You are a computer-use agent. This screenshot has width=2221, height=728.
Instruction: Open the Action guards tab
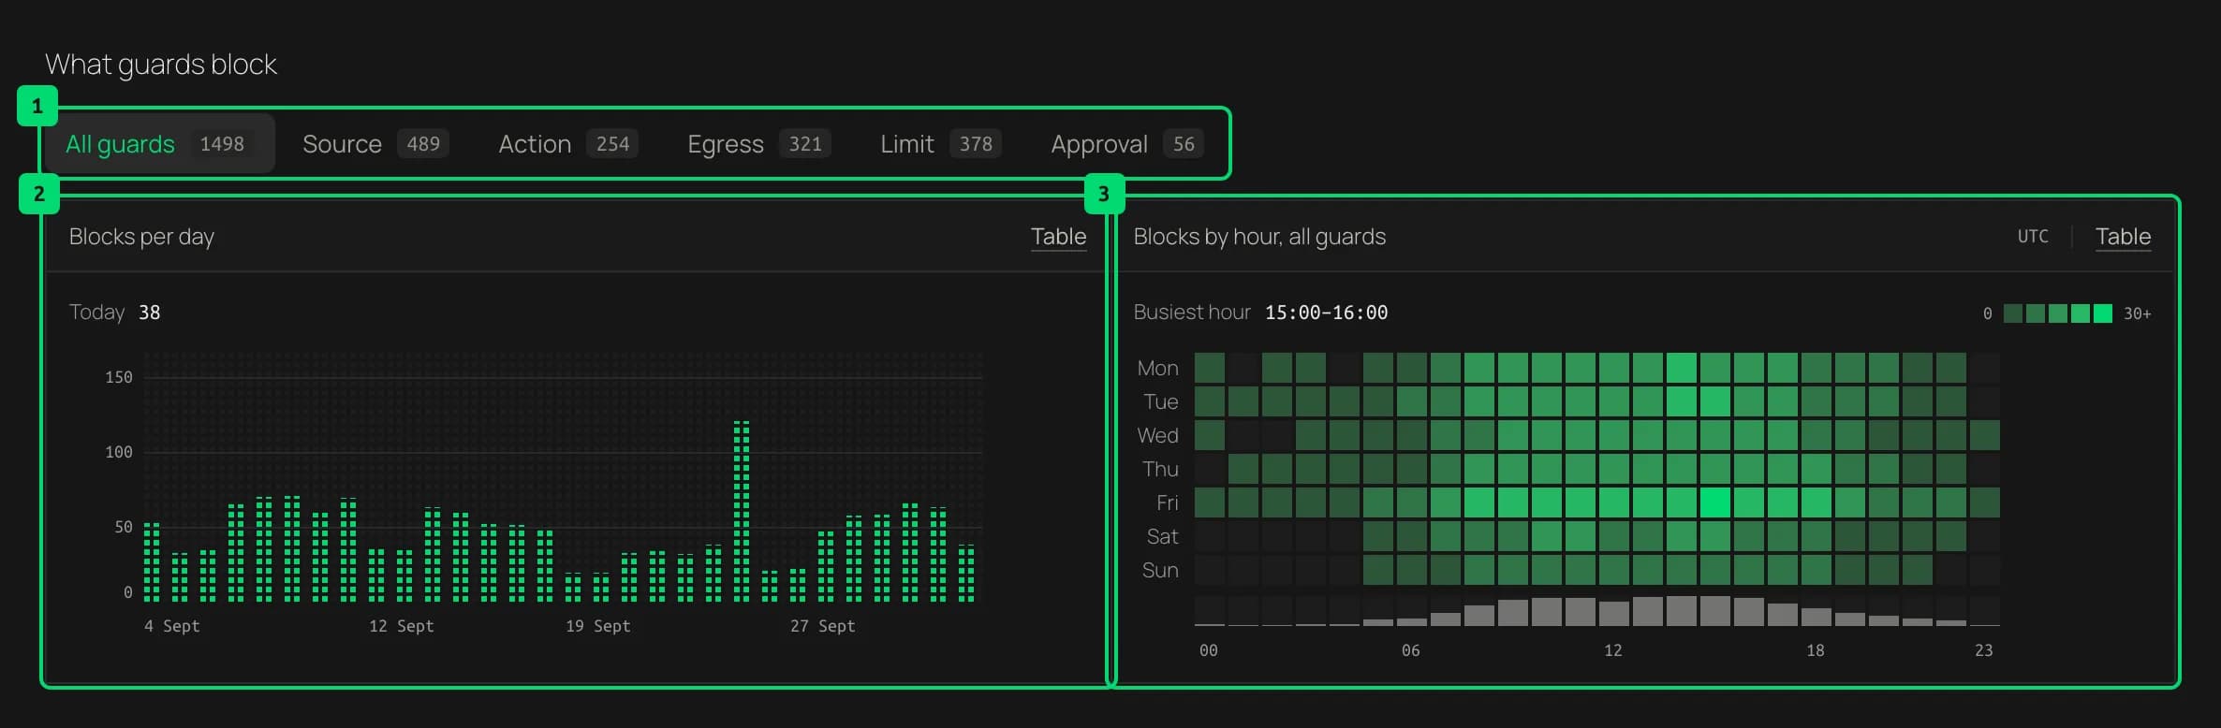click(x=568, y=143)
